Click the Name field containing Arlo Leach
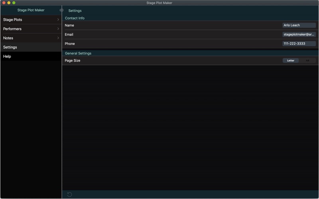Viewport: 319px width, 199px height. 299,25
